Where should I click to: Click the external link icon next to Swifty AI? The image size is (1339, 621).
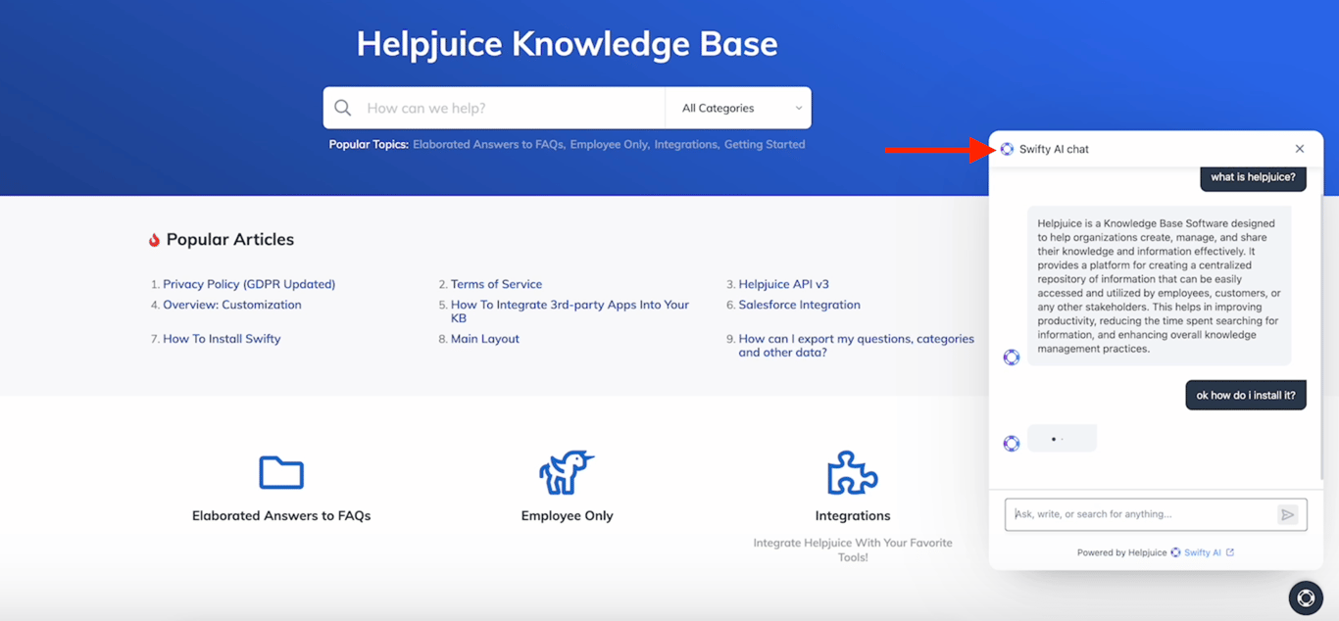[x=1230, y=552]
